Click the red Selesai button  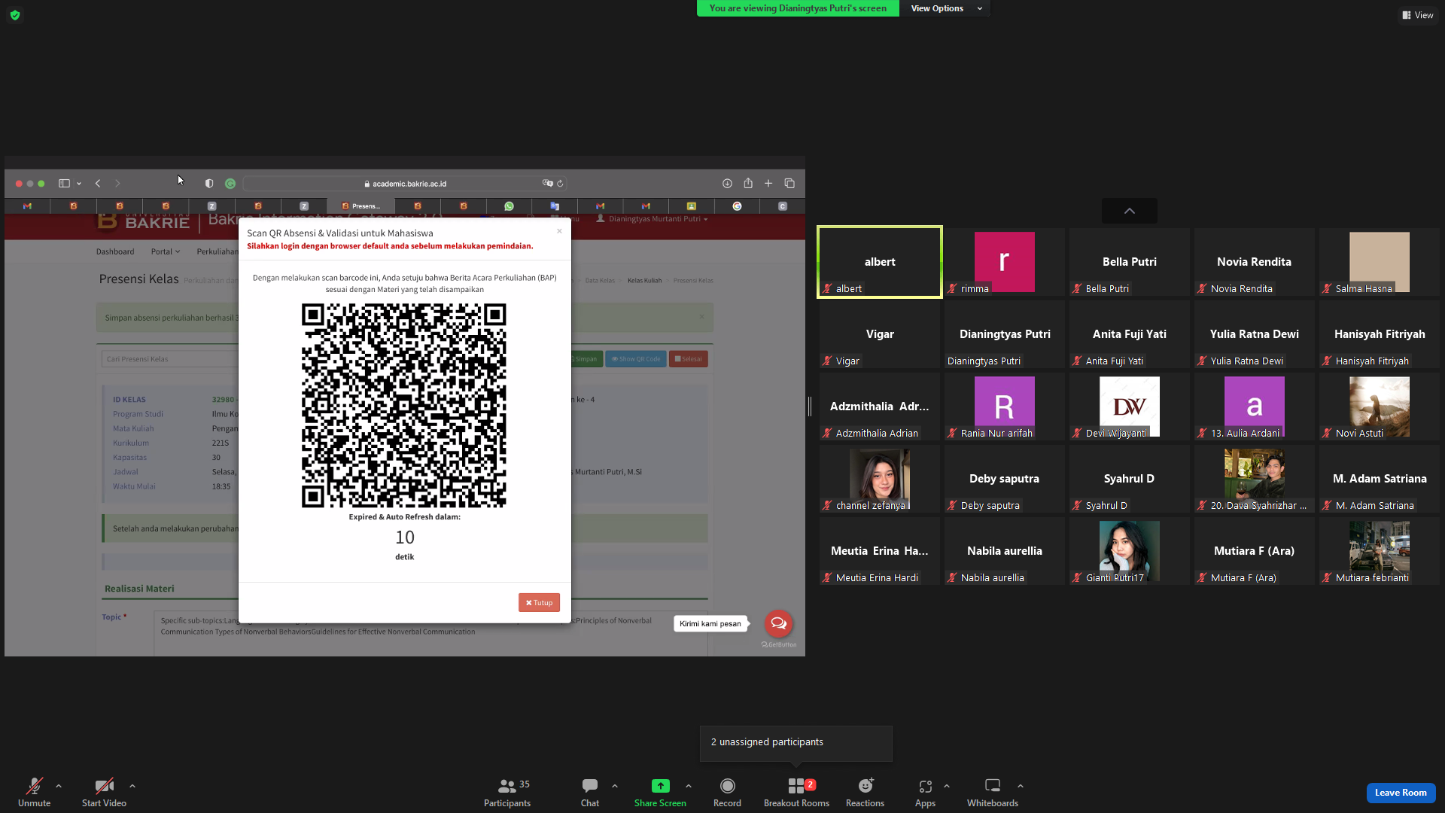pos(688,359)
